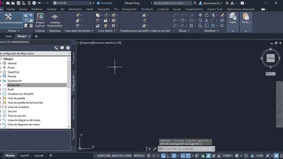Click the help icon in title bar
Screen dimensions: 283x159
242,3
